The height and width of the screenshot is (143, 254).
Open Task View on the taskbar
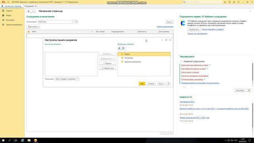tap(16, 140)
